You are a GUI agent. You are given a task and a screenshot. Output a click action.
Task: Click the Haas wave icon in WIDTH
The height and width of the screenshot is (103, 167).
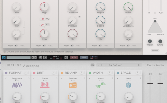coord(101,85)
